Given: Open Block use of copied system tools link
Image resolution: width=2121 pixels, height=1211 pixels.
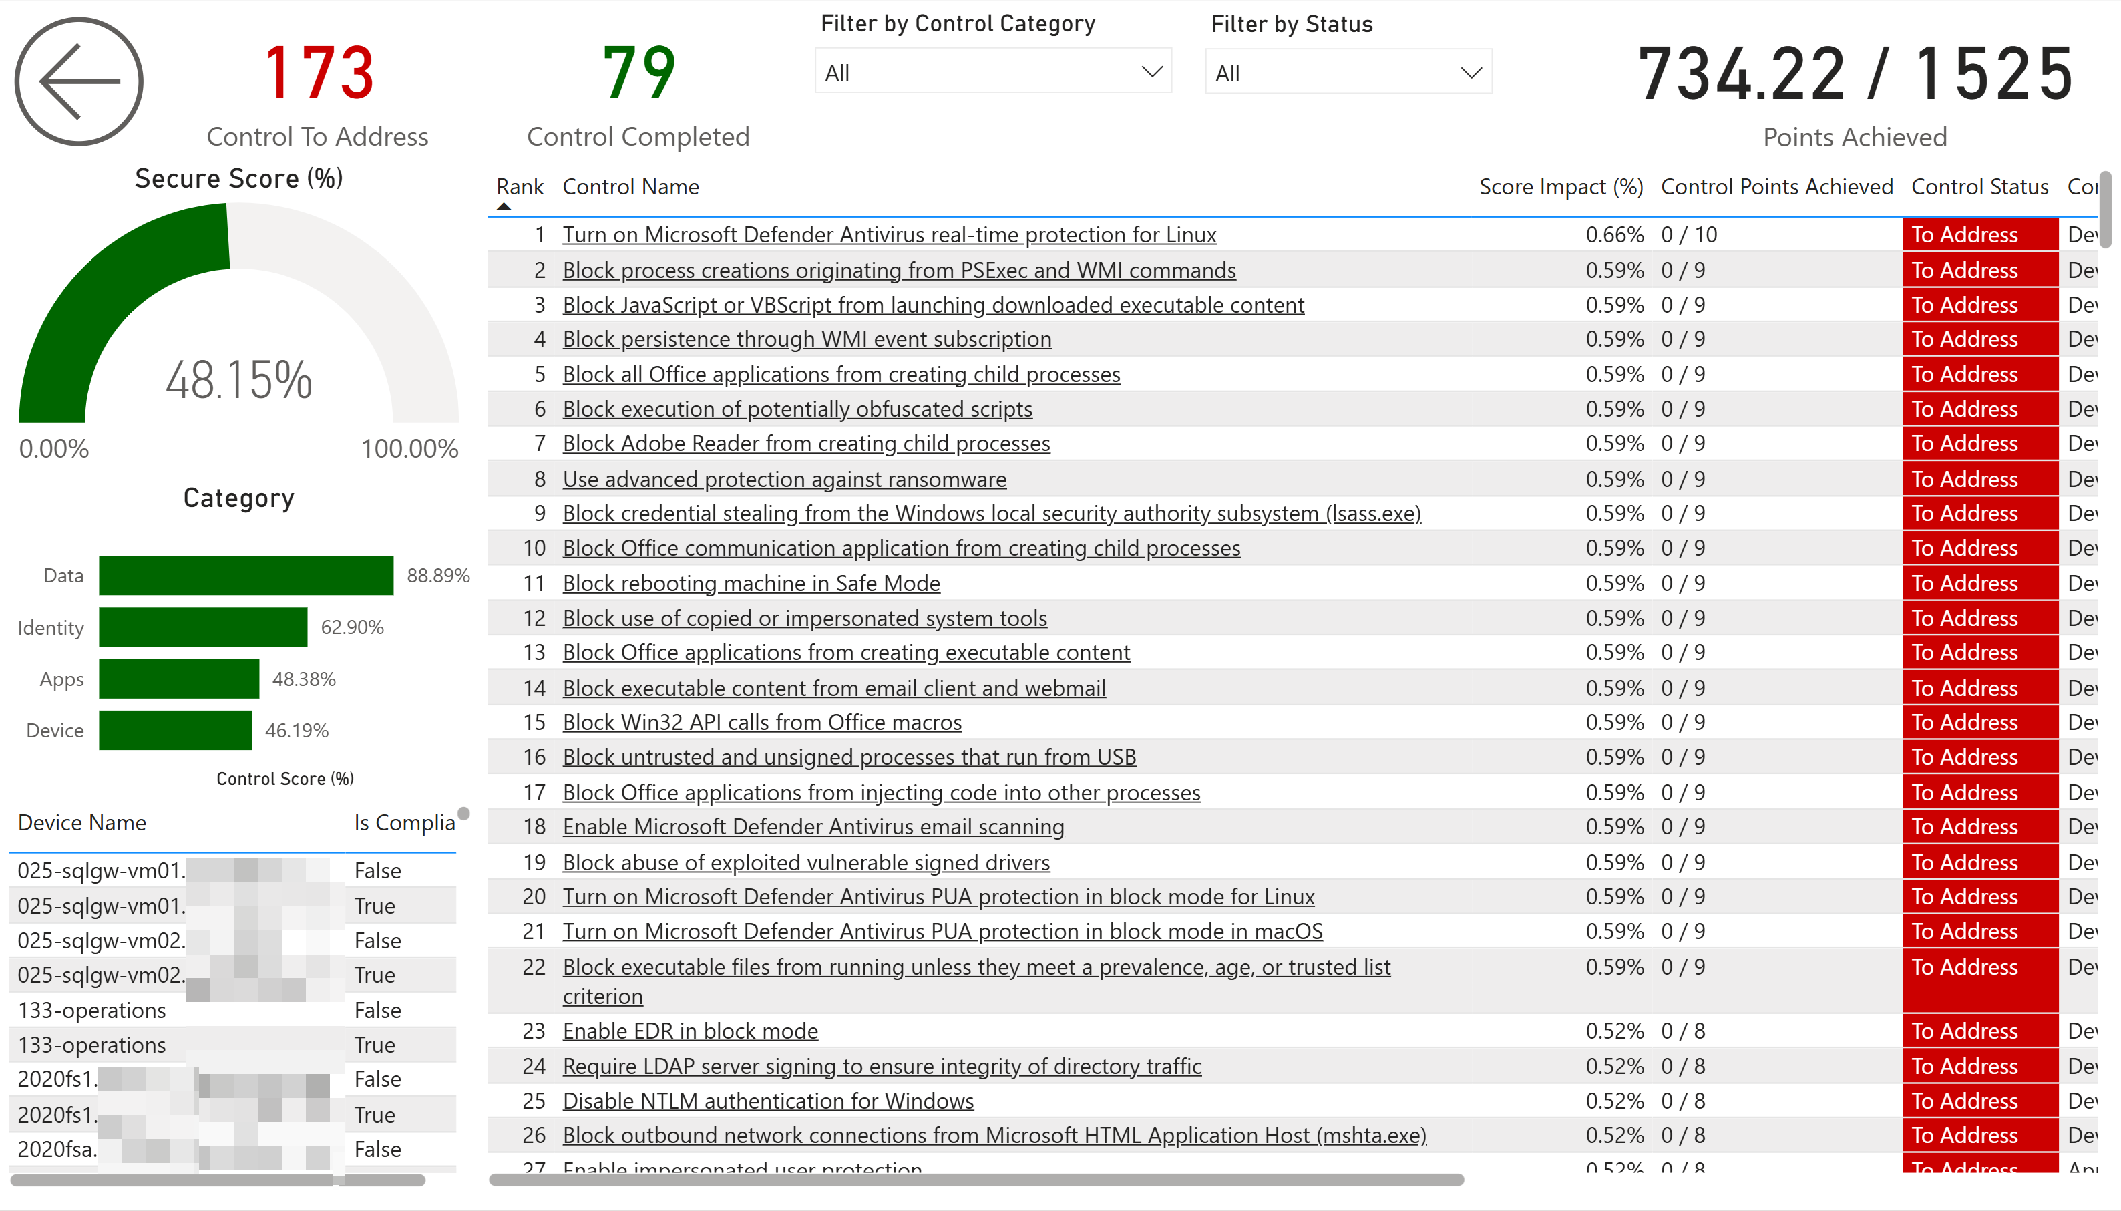Looking at the screenshot, I should pyautogui.click(x=805, y=618).
